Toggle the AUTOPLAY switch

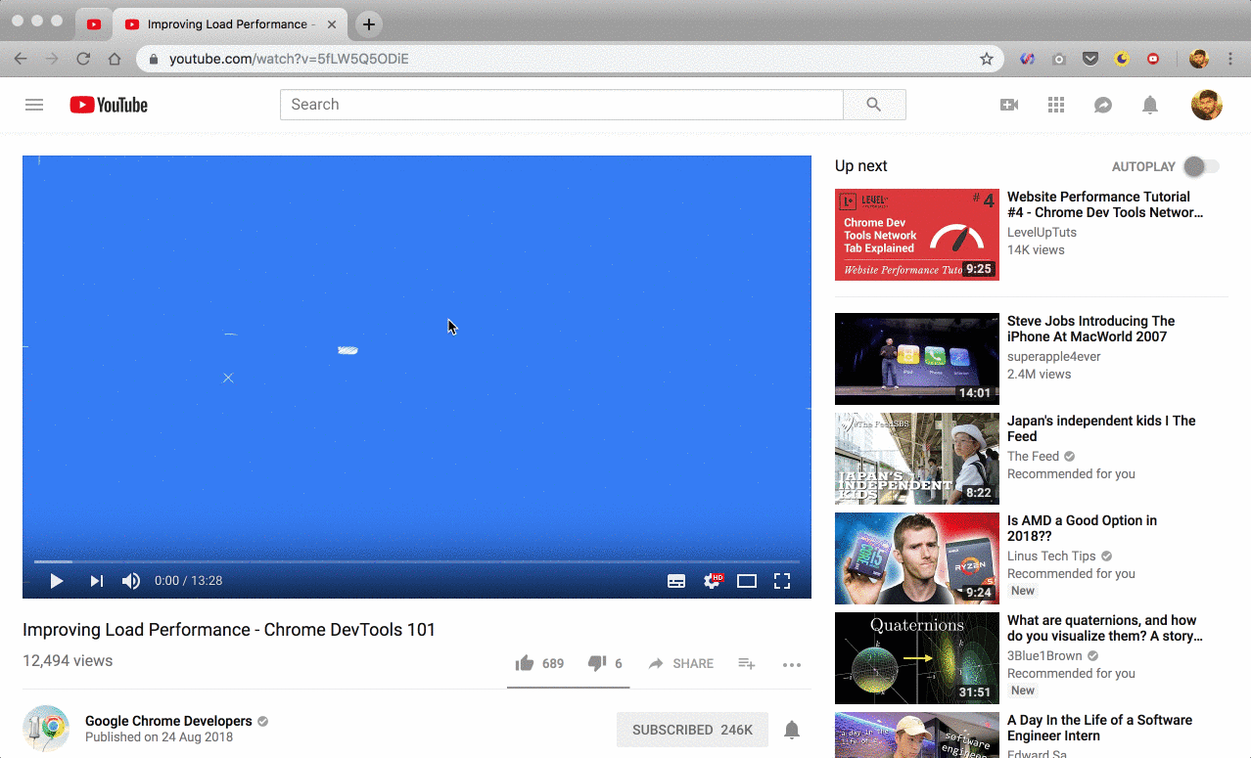1201,166
